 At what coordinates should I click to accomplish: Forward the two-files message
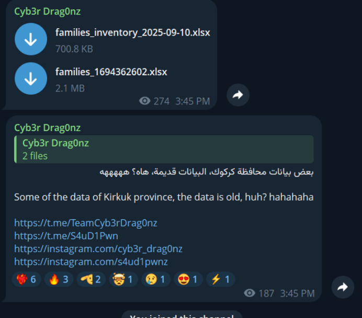point(238,95)
